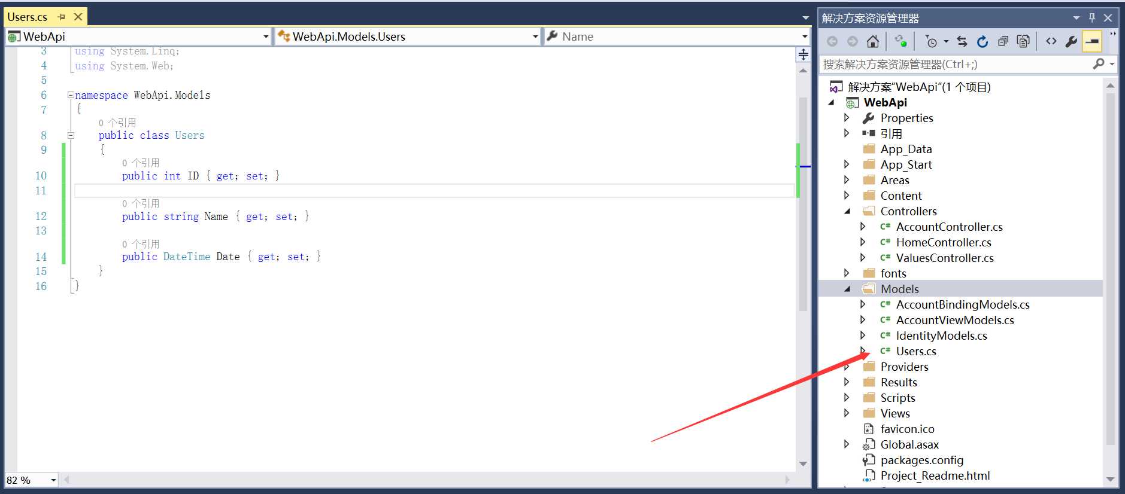Close the Users.cs tab
1125x494 pixels.
(x=78, y=17)
